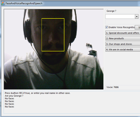140x117 pixels.
Task: Click the partially visible button beside voice recognition
Action: tap(137, 27)
